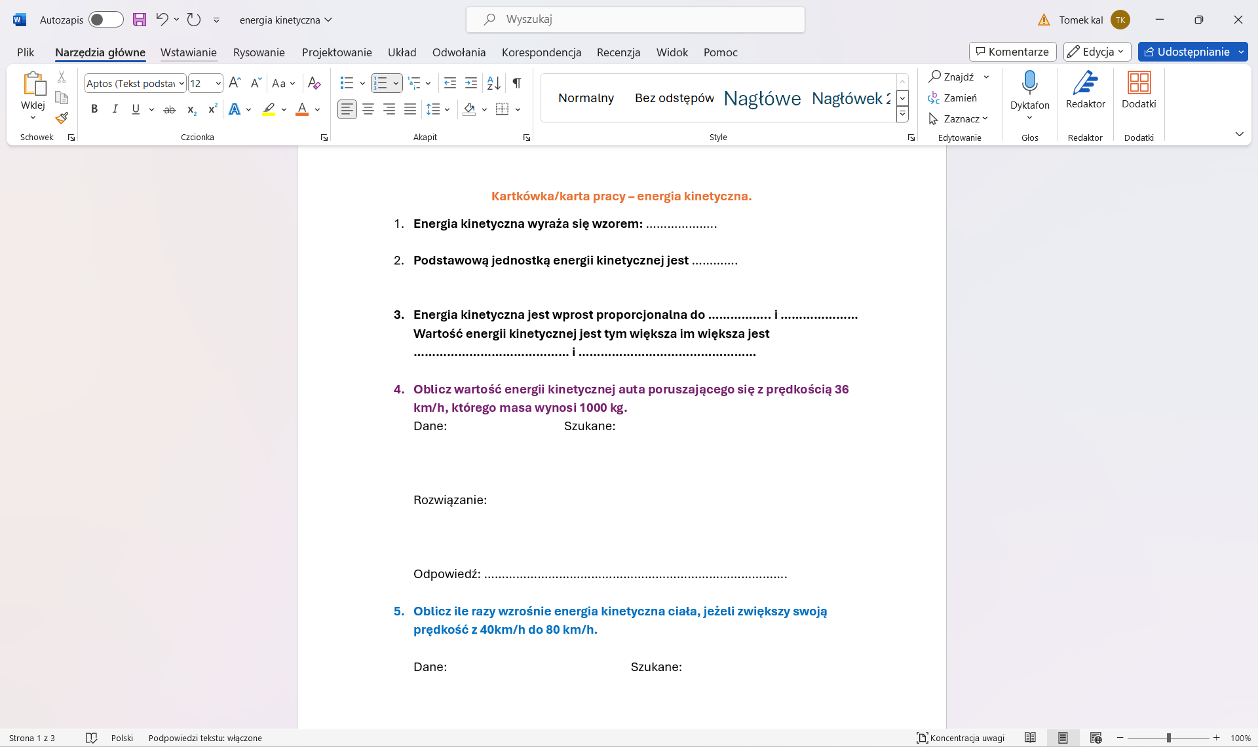Image resolution: width=1258 pixels, height=747 pixels.
Task: Click the Clear formatting eraser icon
Action: tap(314, 83)
